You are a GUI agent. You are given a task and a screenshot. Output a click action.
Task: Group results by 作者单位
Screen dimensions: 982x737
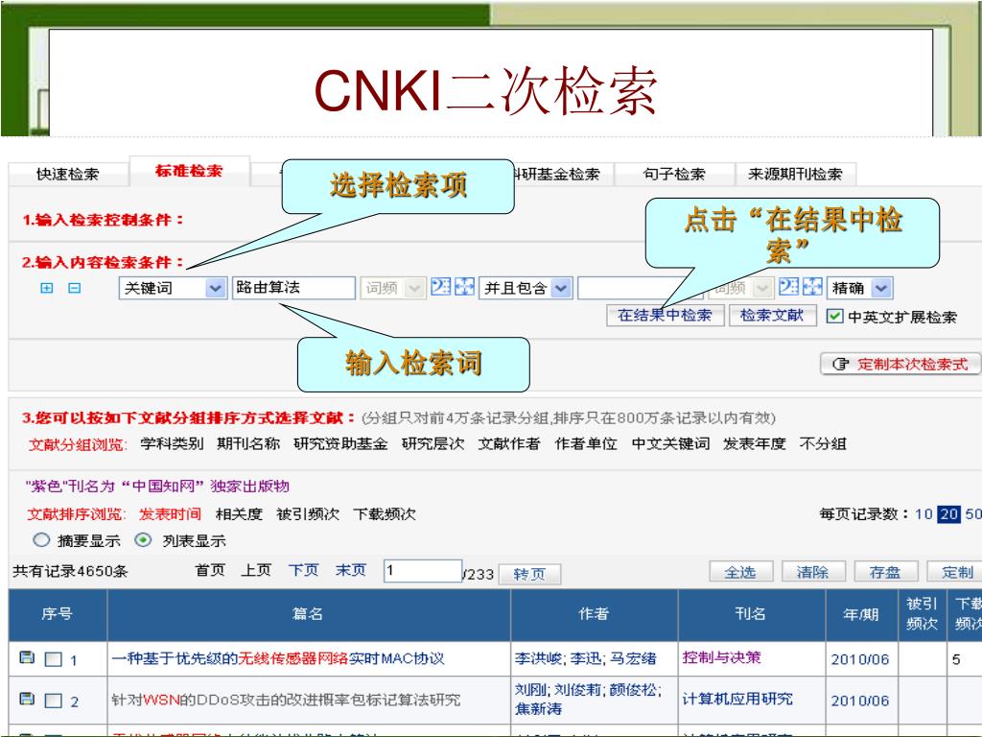586,443
